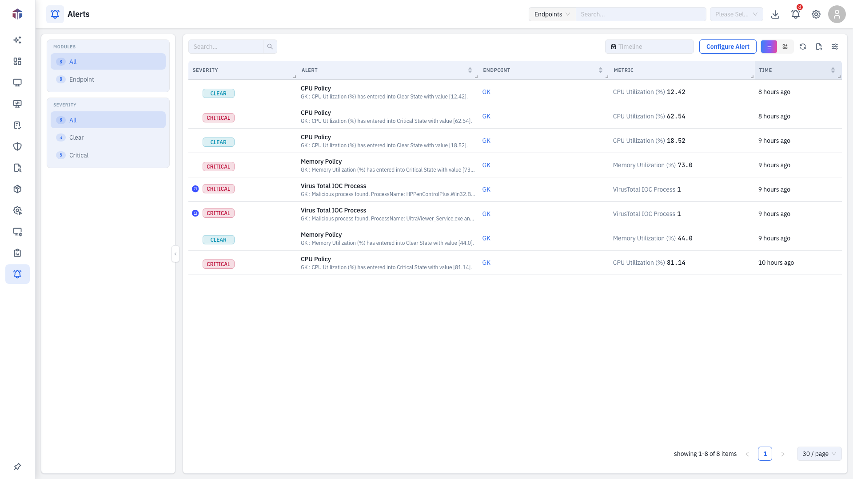Click the CRITICAL badge on 62.54 row
The image size is (853, 479).
[x=219, y=118]
